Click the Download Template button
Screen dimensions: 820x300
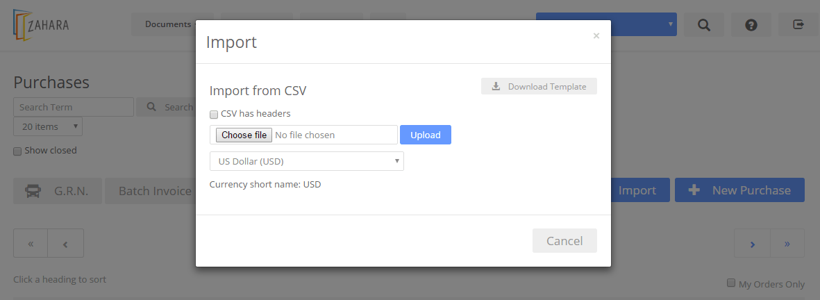click(x=539, y=86)
